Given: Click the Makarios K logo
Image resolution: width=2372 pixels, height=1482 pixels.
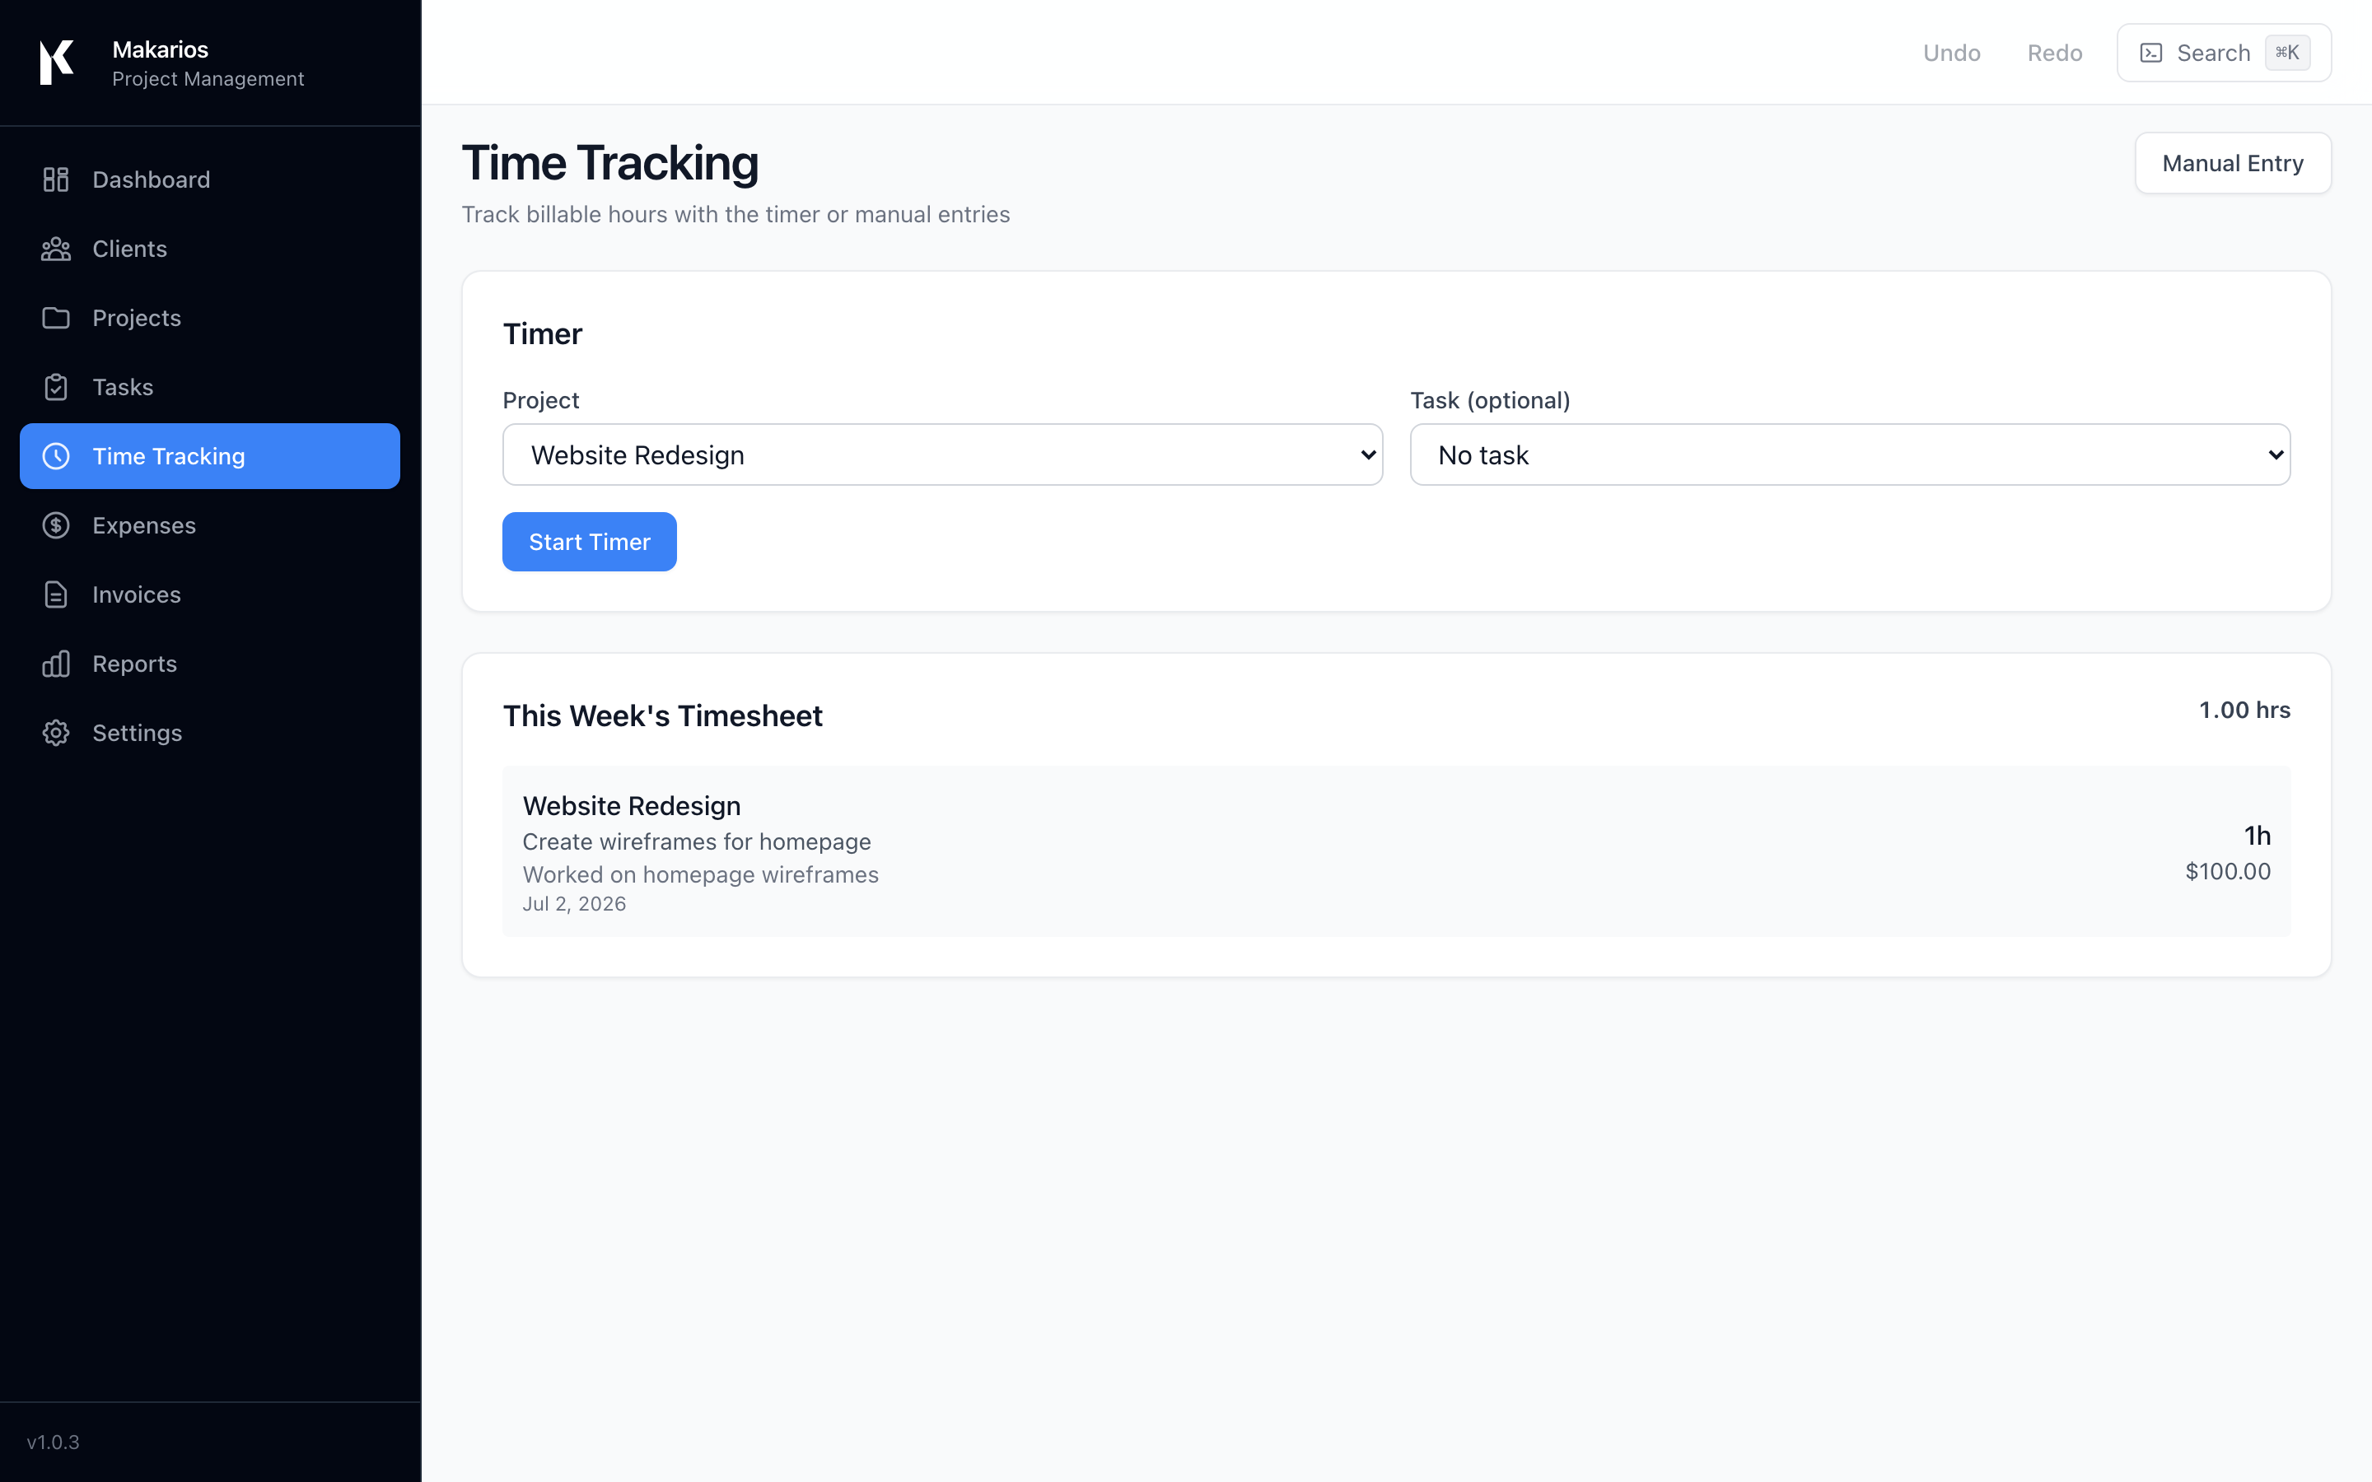Looking at the screenshot, I should (x=56, y=63).
